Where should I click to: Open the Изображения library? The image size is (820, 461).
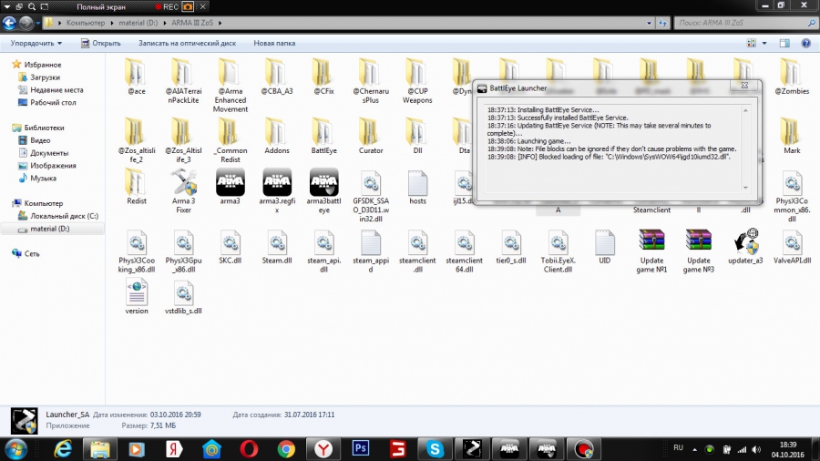[53, 165]
